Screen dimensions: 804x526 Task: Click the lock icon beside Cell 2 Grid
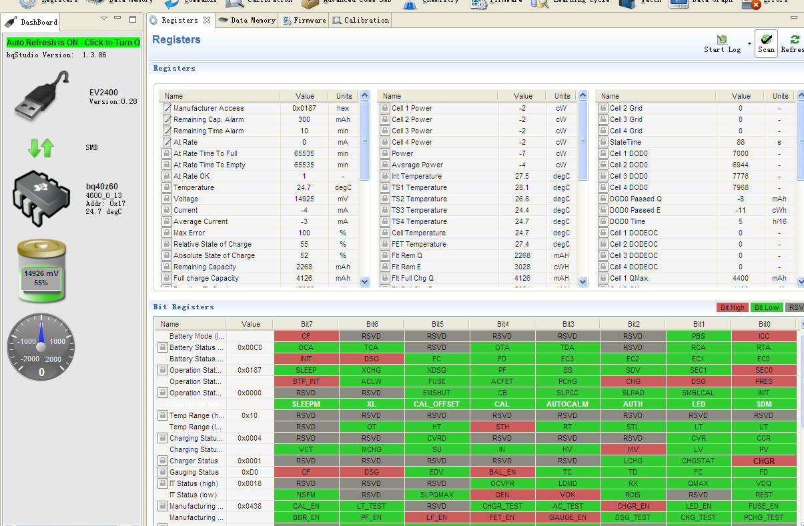click(x=603, y=108)
